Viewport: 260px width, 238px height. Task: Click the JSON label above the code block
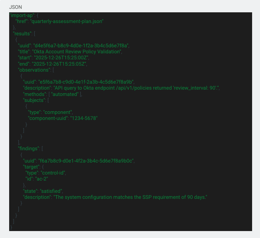15,7
